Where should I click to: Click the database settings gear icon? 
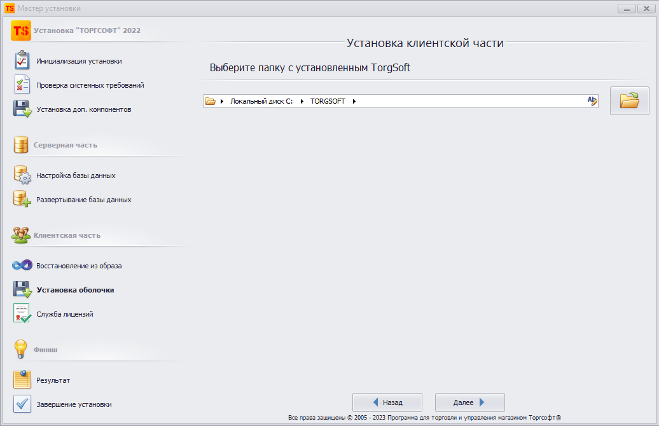(22, 175)
